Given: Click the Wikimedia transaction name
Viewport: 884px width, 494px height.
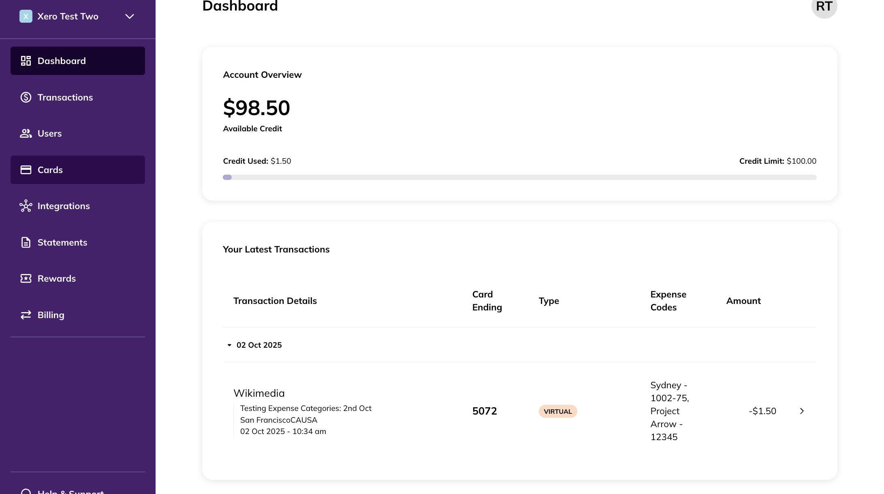Looking at the screenshot, I should pos(259,393).
